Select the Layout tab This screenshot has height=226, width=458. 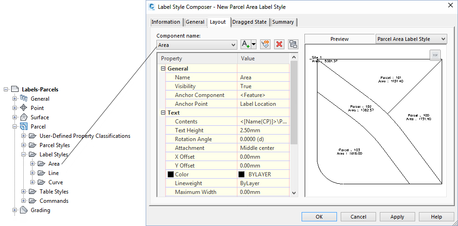tap(218, 22)
